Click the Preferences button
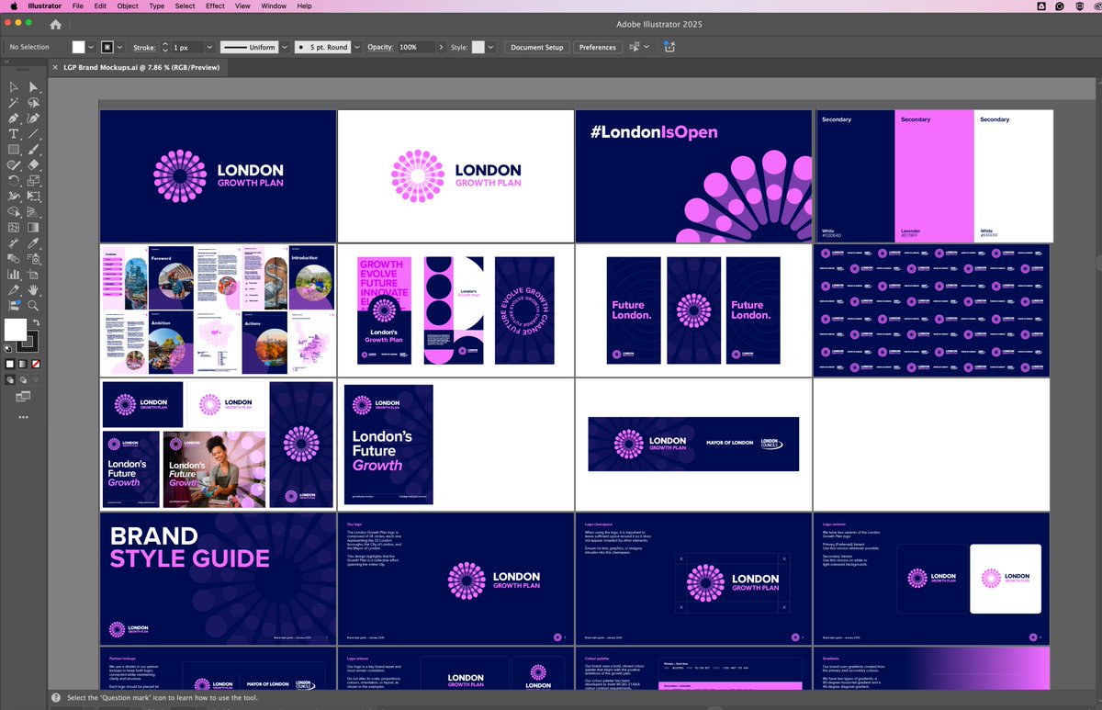1102x710 pixels. 598,47
